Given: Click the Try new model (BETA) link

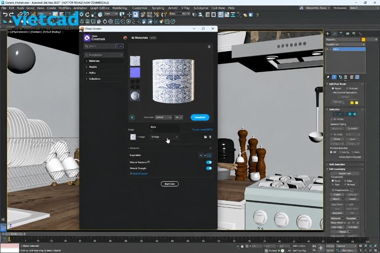Looking at the screenshot, I should coord(202,130).
